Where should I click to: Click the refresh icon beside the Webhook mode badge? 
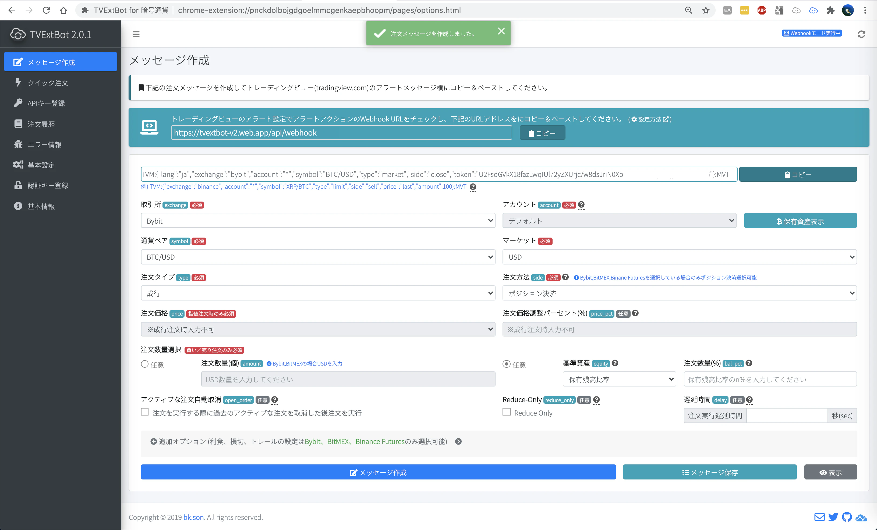(x=861, y=34)
